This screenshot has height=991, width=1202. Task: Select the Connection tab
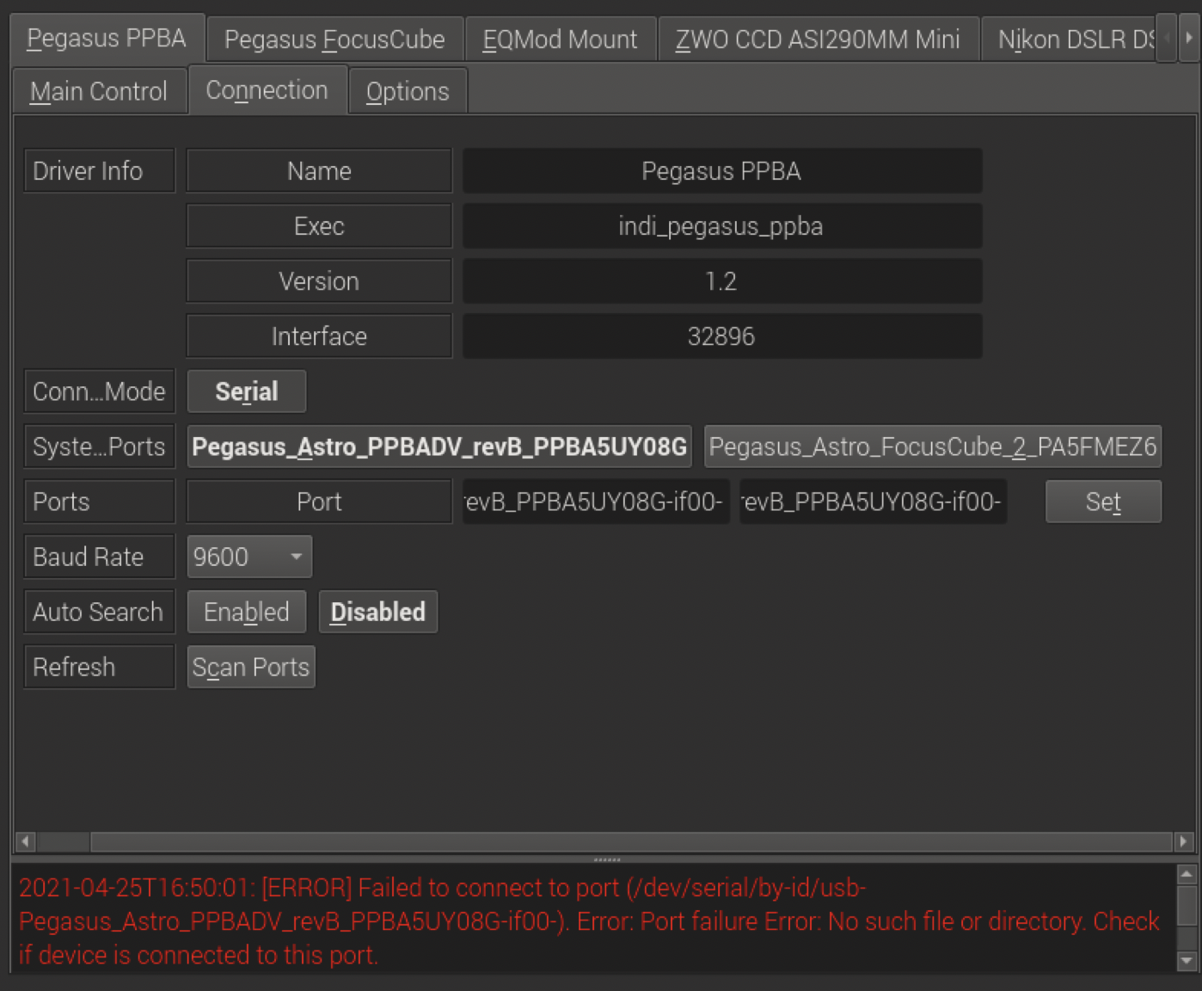click(x=267, y=89)
